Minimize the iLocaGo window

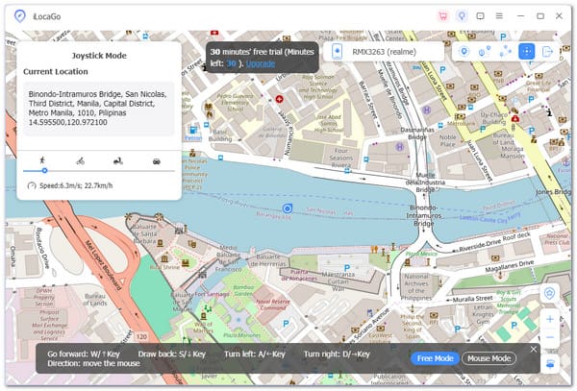point(520,16)
